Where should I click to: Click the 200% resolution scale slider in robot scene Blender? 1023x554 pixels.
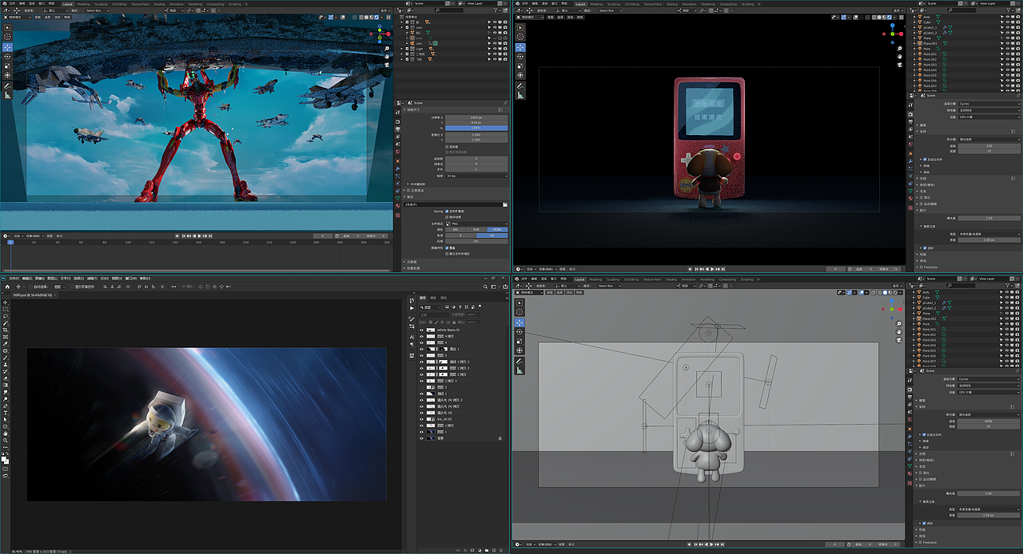476,128
